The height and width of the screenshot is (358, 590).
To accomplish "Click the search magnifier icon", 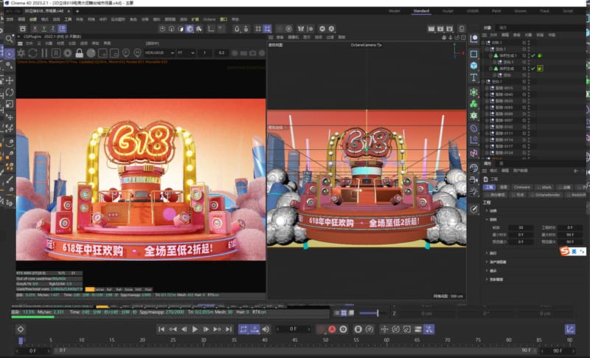I will click(x=10, y=38).
